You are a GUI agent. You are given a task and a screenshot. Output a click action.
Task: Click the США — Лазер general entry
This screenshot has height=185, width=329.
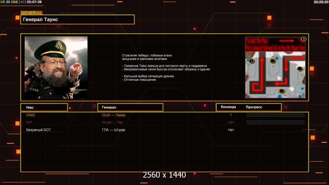coord(114,115)
